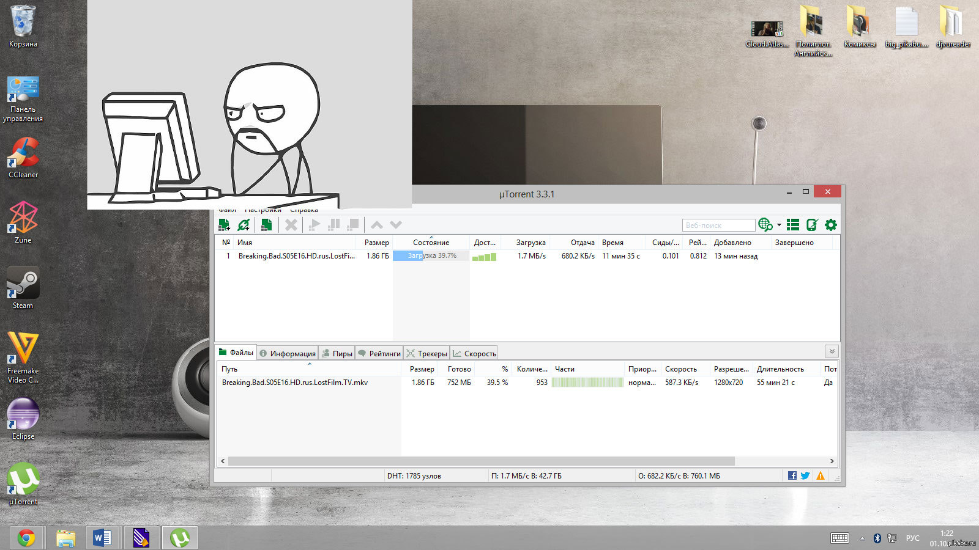Collapse the detail pane with double-chevron button
Screen dimensions: 979x550
[x=832, y=351]
